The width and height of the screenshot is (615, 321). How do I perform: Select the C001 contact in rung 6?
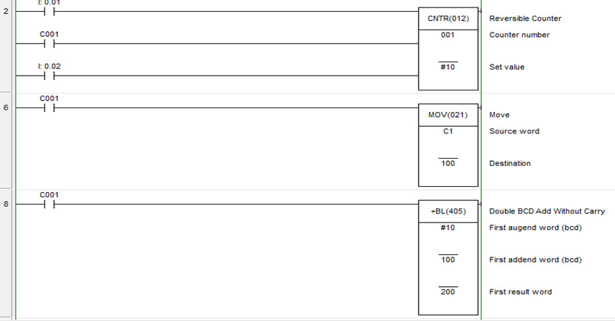50,107
